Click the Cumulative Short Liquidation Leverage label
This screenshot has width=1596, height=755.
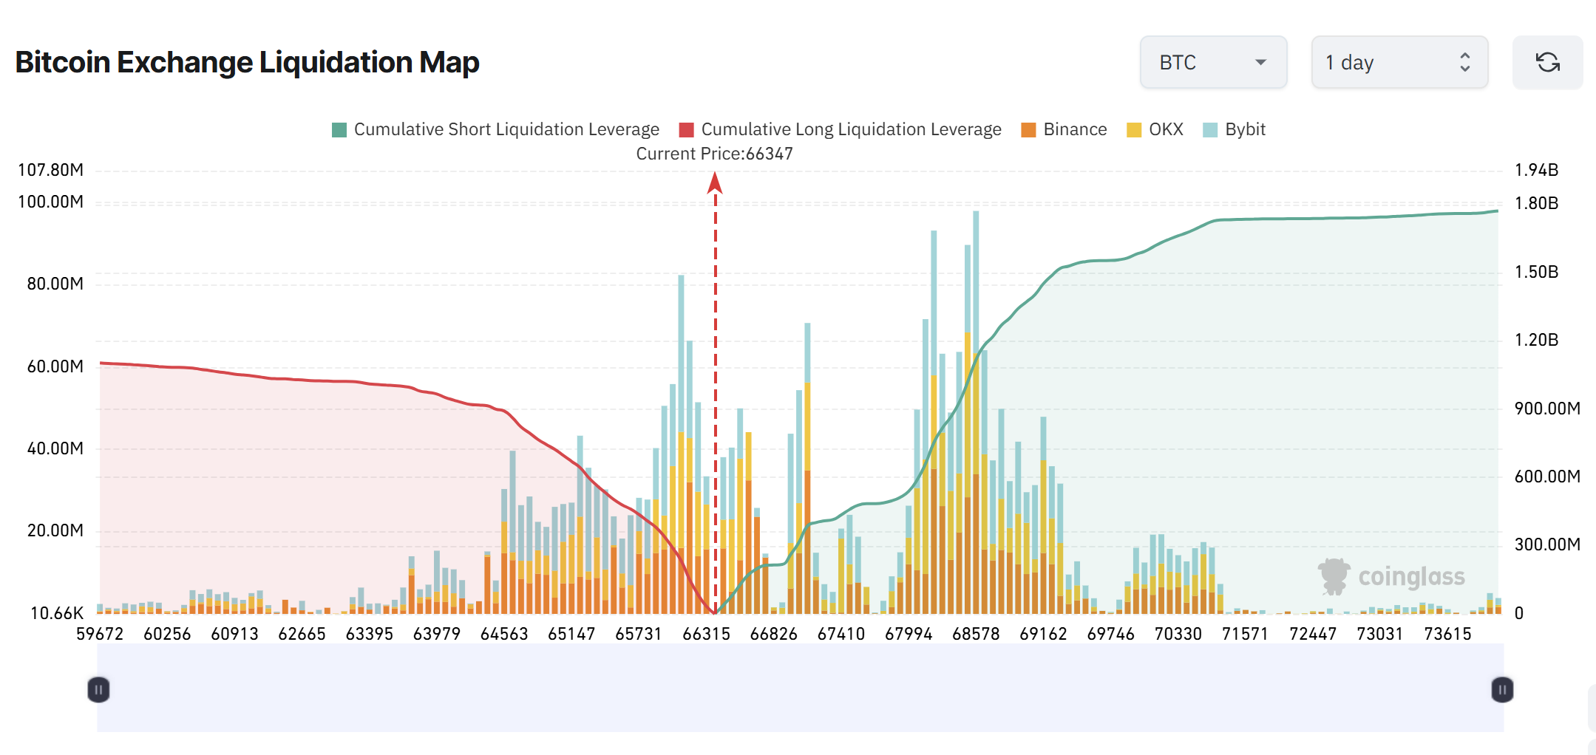(x=506, y=129)
